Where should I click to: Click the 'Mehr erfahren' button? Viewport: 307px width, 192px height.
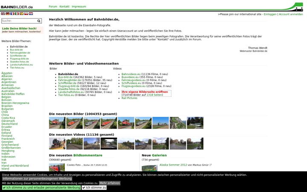tap(110, 183)
